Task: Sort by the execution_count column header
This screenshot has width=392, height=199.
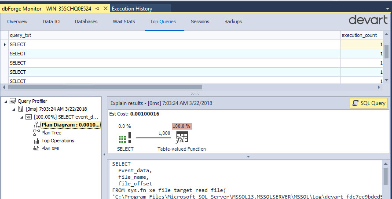Action: [x=359, y=35]
